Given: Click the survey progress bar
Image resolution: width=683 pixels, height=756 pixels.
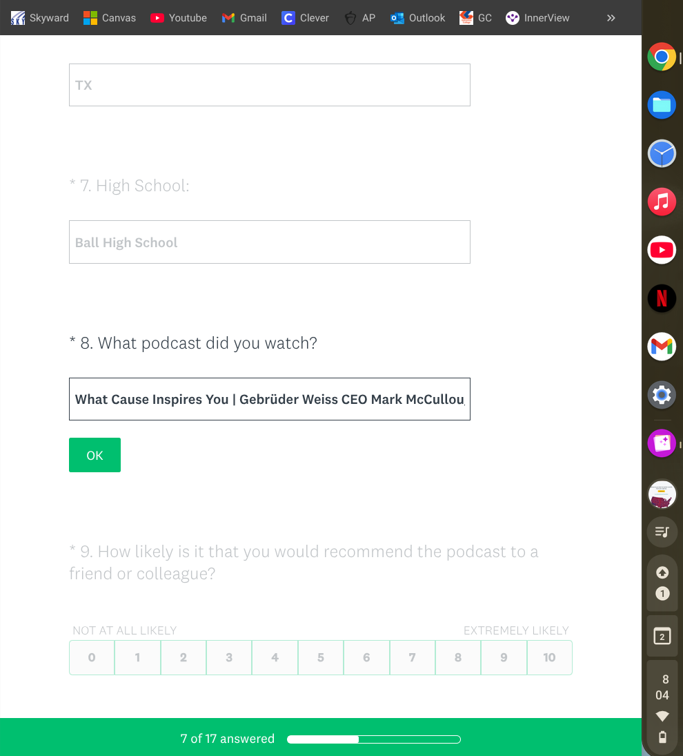Looking at the screenshot, I should 373,739.
